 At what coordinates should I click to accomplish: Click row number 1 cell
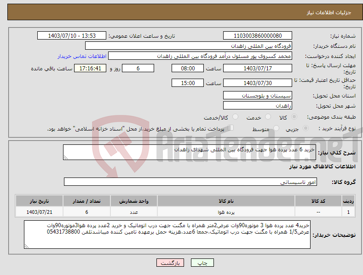(x=348, y=212)
